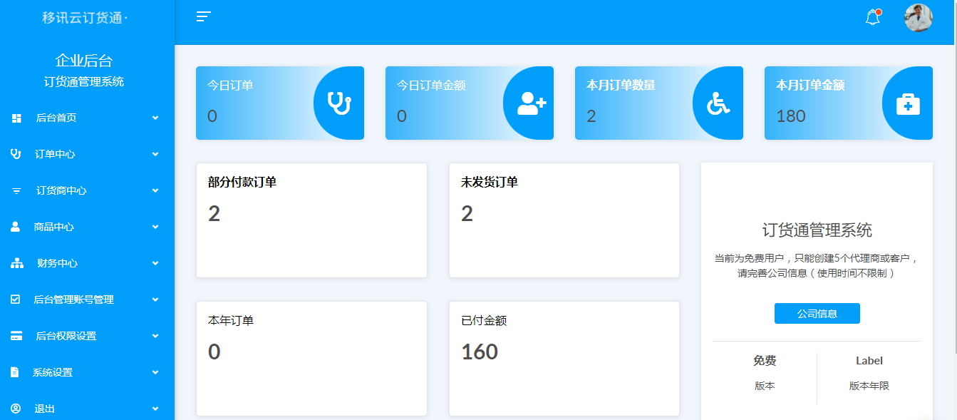Click the check-square icon beside 后台管理账号管理
Viewport: 957px width, 420px height.
16,299
